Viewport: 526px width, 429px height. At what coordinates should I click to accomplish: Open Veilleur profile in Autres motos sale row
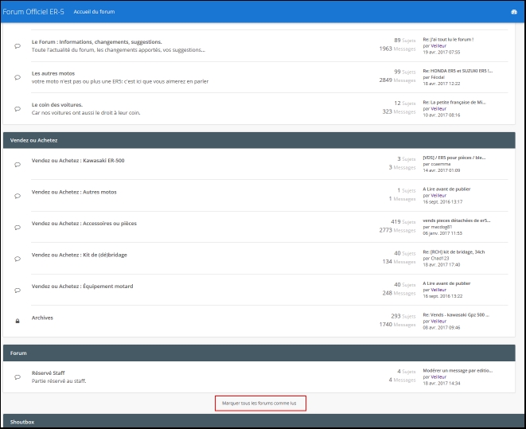pos(438,196)
